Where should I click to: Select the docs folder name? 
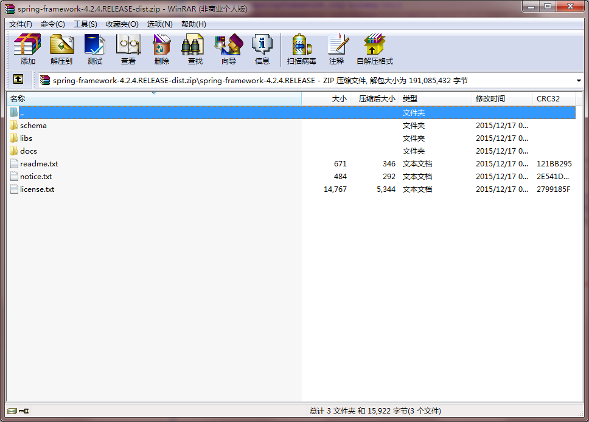[x=29, y=151]
